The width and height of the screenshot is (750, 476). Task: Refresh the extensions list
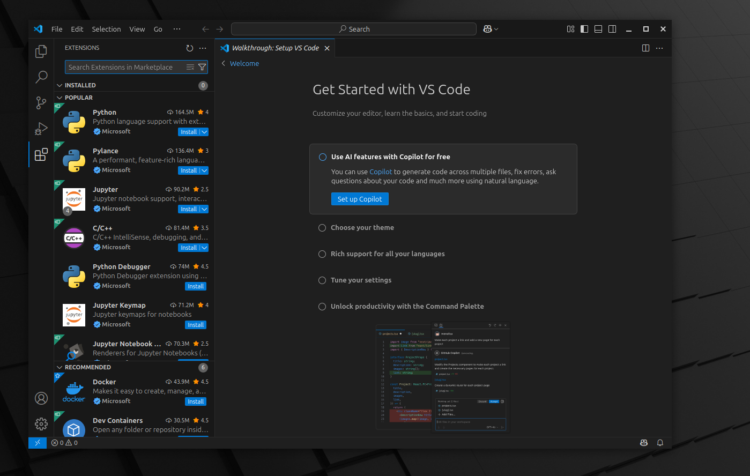point(189,48)
